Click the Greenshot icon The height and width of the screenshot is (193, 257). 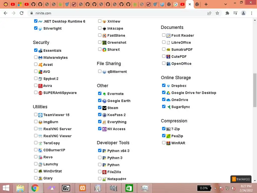[104, 42]
